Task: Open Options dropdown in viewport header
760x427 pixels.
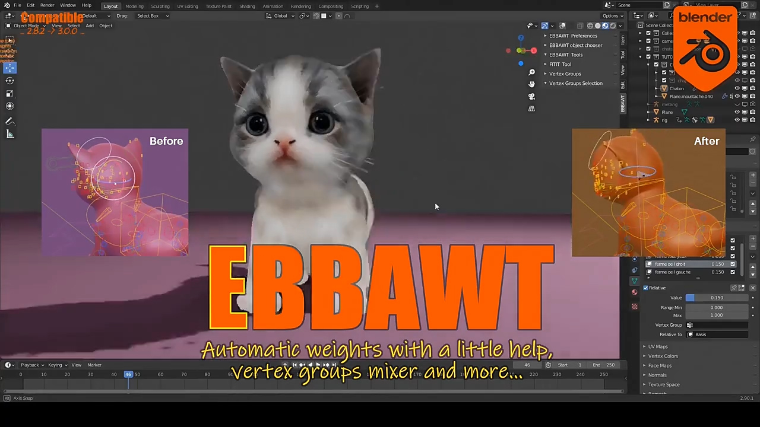Action: [x=612, y=16]
